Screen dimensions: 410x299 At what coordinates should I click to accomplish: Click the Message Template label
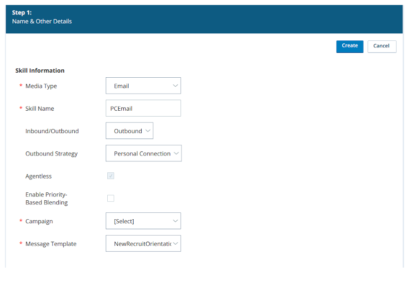pos(51,244)
